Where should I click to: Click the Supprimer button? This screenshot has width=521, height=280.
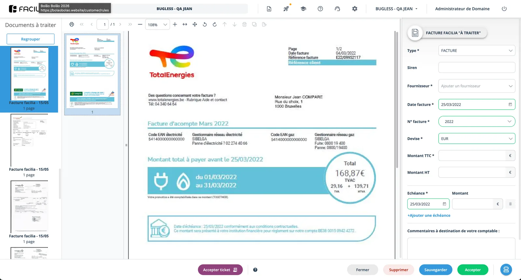coord(399,270)
